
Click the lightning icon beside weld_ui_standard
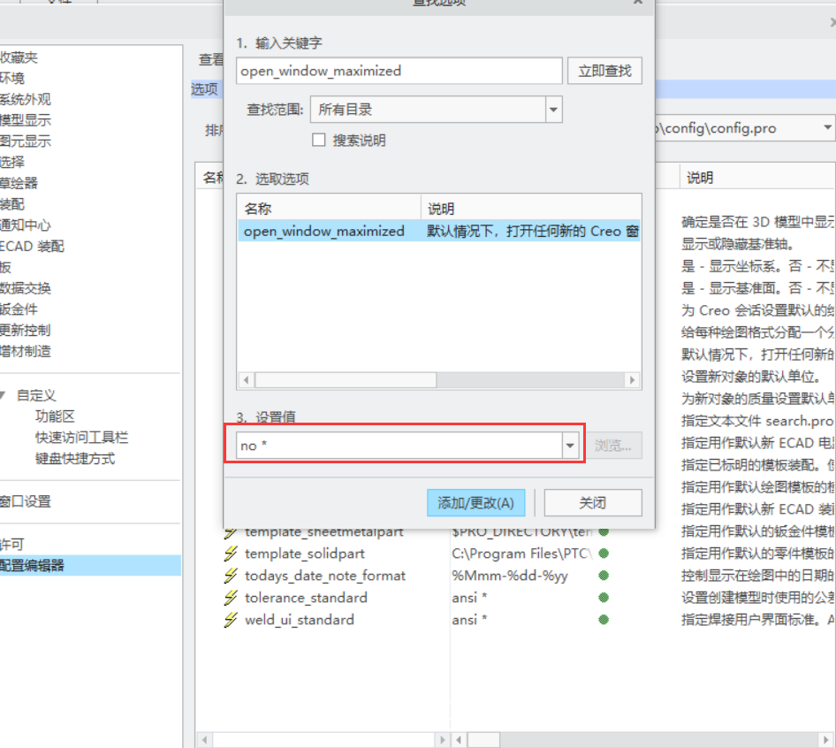tap(231, 620)
